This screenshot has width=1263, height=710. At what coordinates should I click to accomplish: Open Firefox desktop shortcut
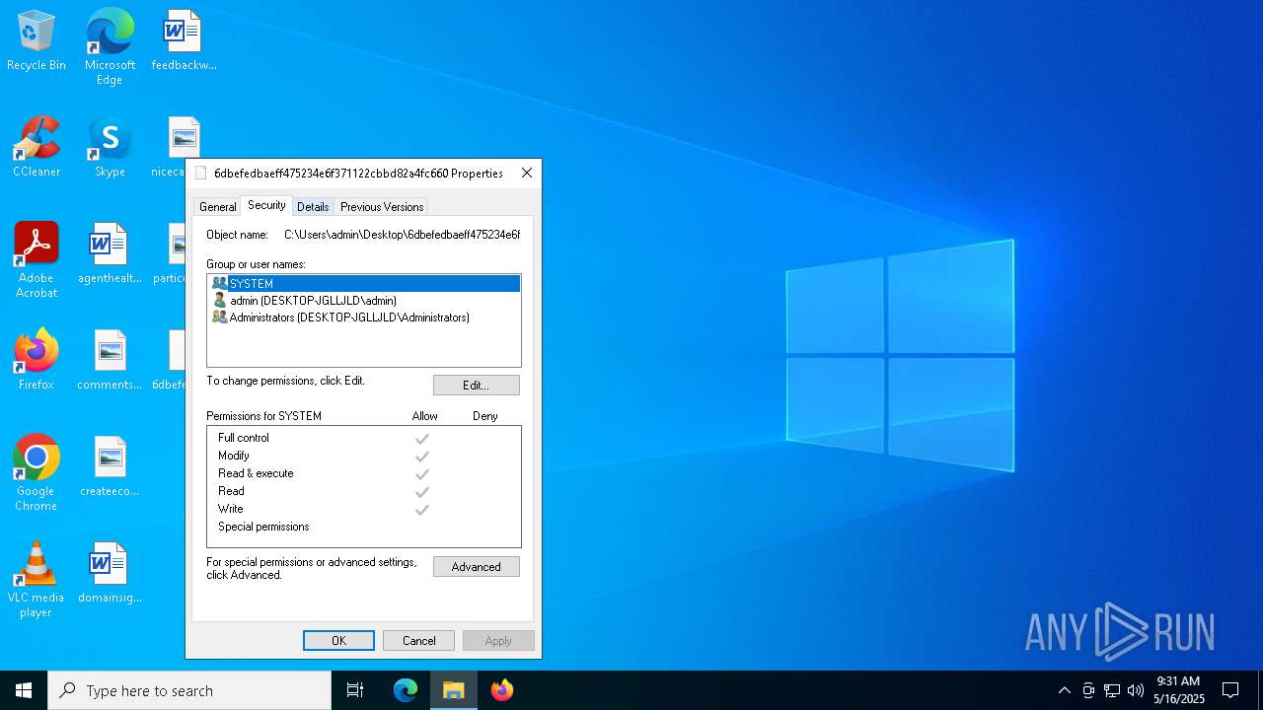[x=37, y=361]
